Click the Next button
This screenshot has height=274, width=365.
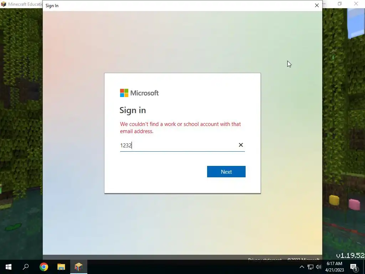pyautogui.click(x=226, y=172)
